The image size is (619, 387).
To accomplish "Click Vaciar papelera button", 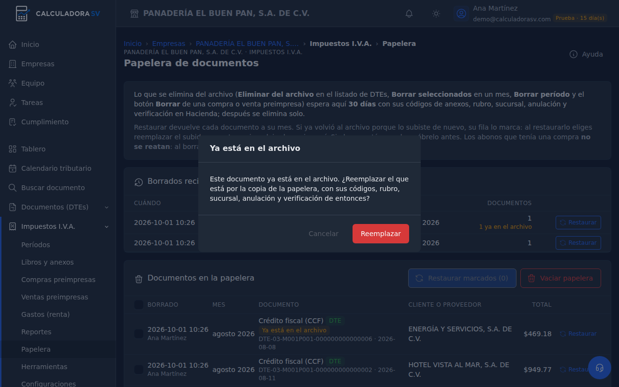I will [x=560, y=278].
